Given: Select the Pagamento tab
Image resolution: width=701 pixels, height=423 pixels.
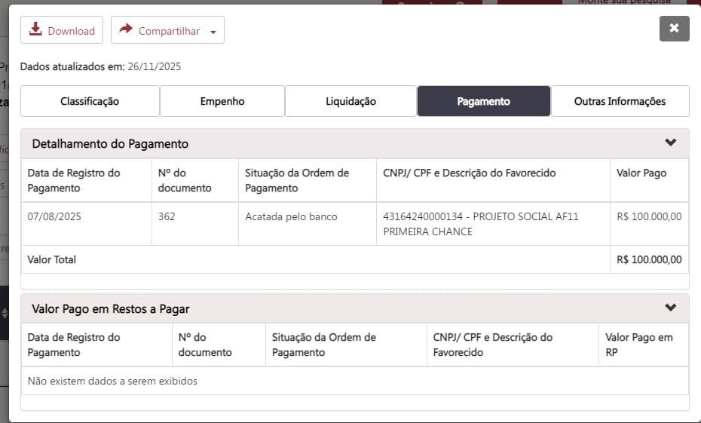Looking at the screenshot, I should pos(483,101).
